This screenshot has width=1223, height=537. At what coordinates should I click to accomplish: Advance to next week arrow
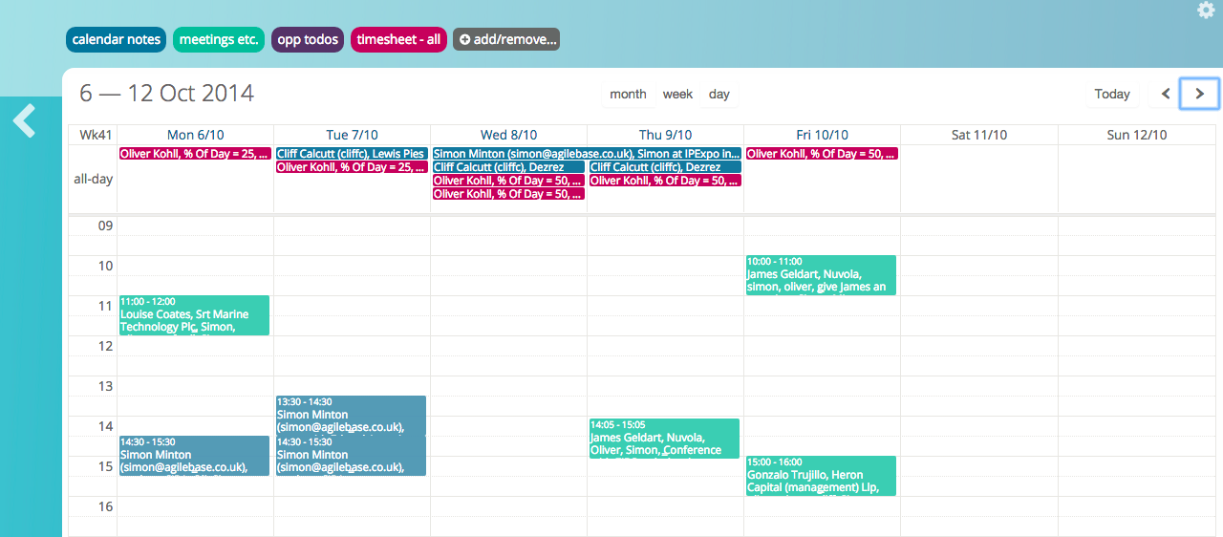(1200, 94)
